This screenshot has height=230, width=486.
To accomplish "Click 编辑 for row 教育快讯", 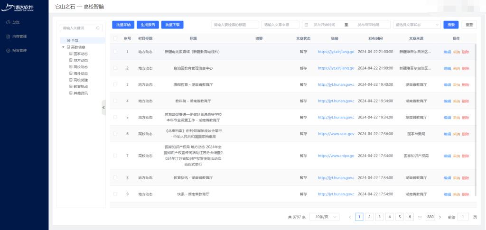I will (447, 178).
